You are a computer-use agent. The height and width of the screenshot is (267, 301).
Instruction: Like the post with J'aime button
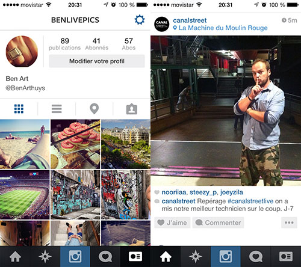(172, 222)
